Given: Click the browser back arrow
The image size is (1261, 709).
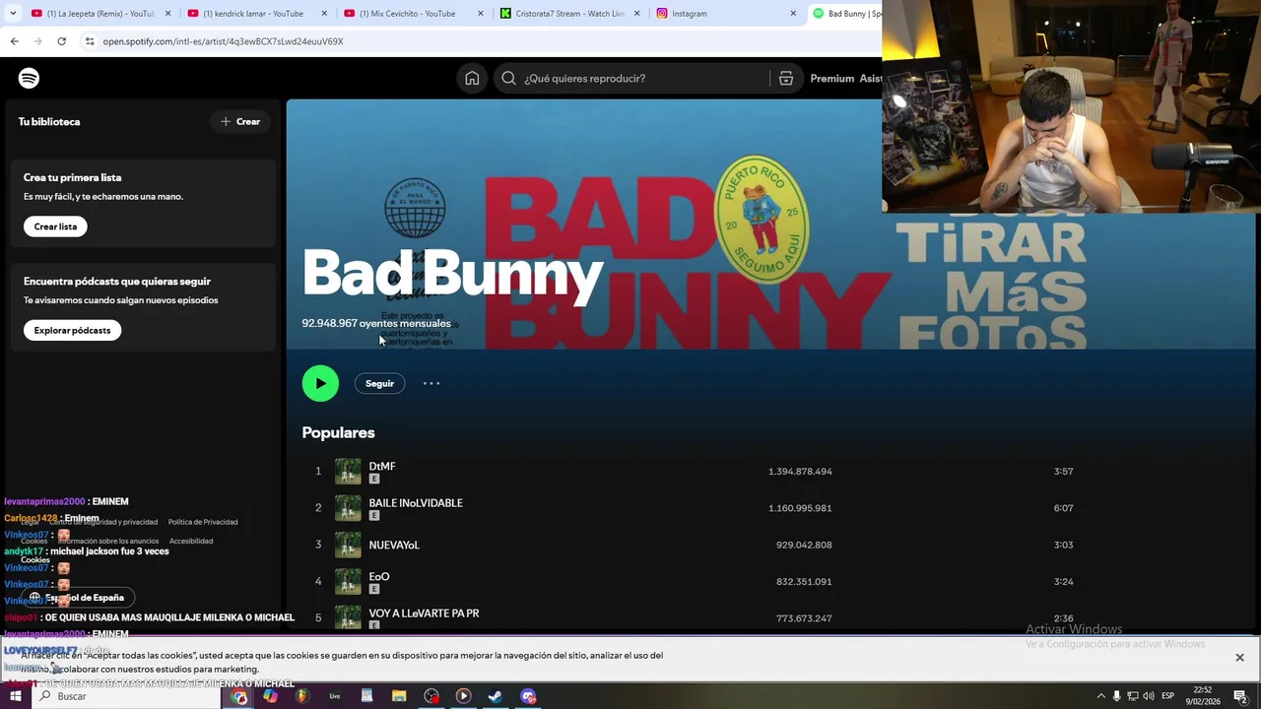Looking at the screenshot, I should click(x=14, y=41).
